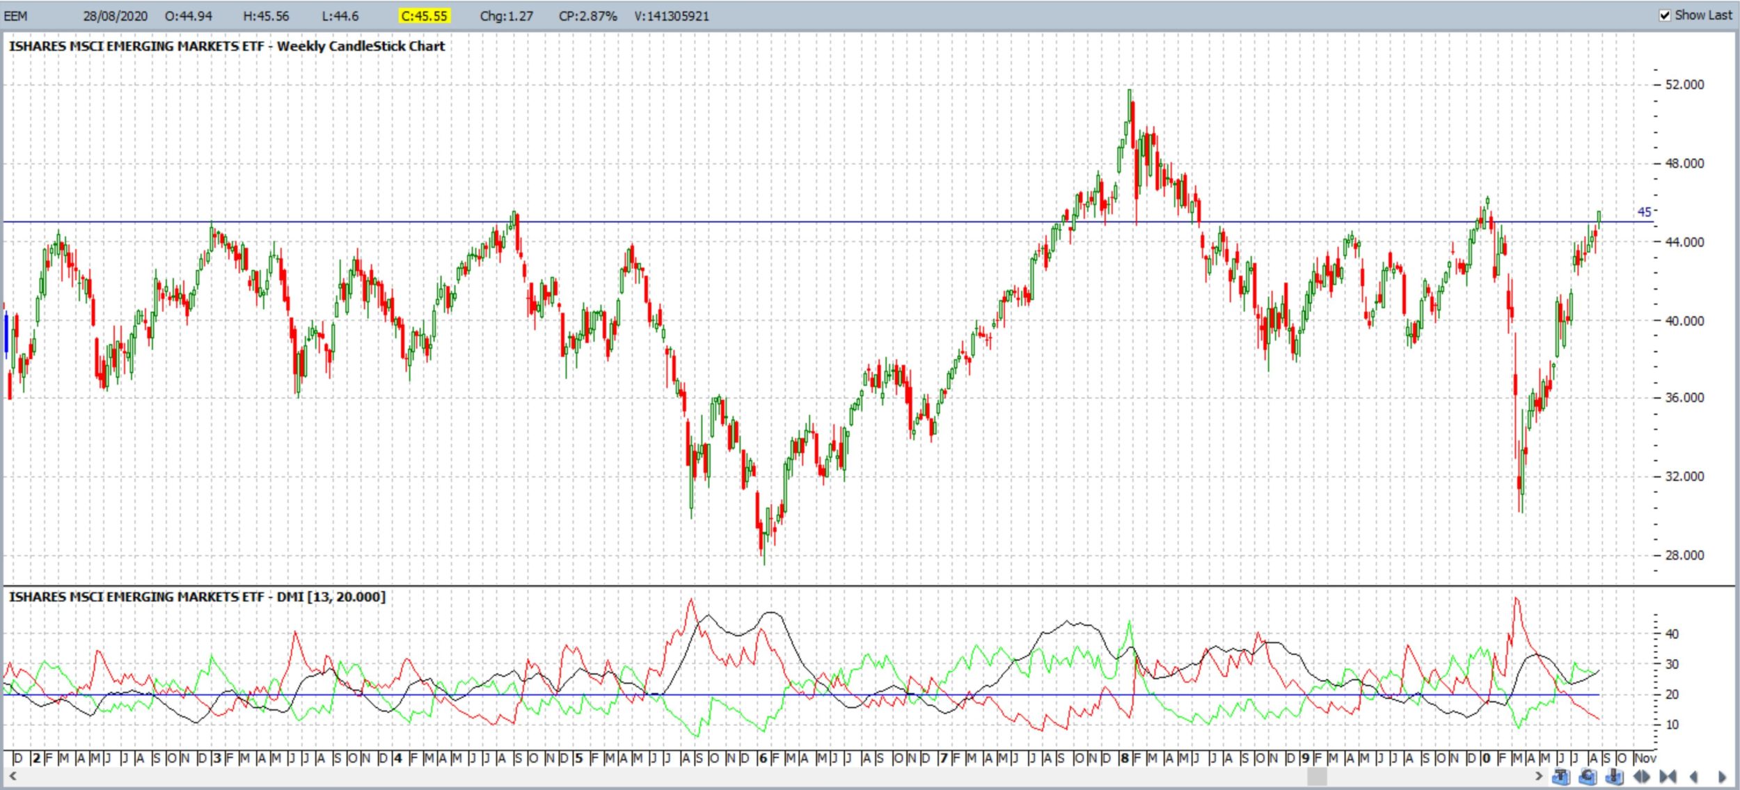Click the blue T folder icon
This screenshot has height=790, width=1740.
(1561, 776)
